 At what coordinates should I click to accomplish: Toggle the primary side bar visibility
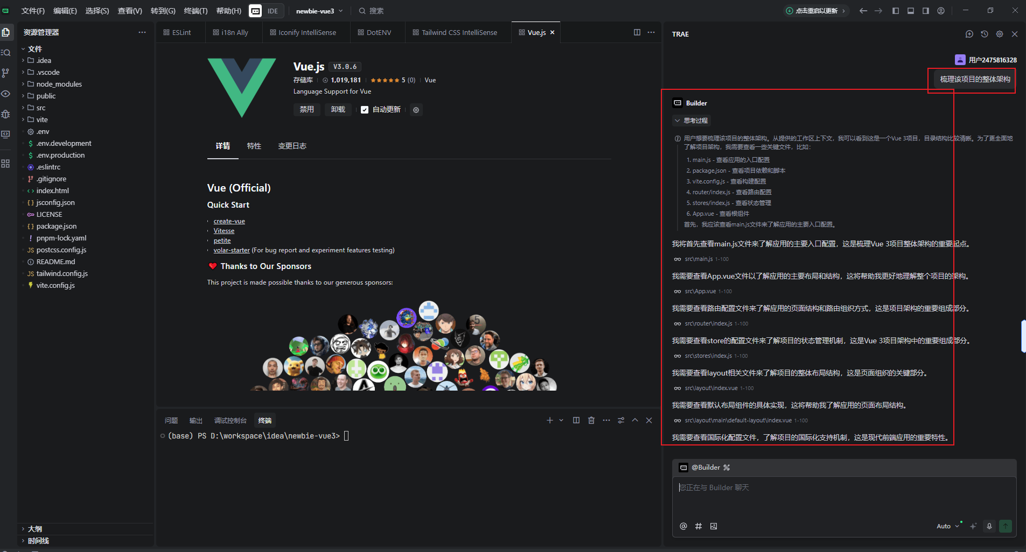896,11
